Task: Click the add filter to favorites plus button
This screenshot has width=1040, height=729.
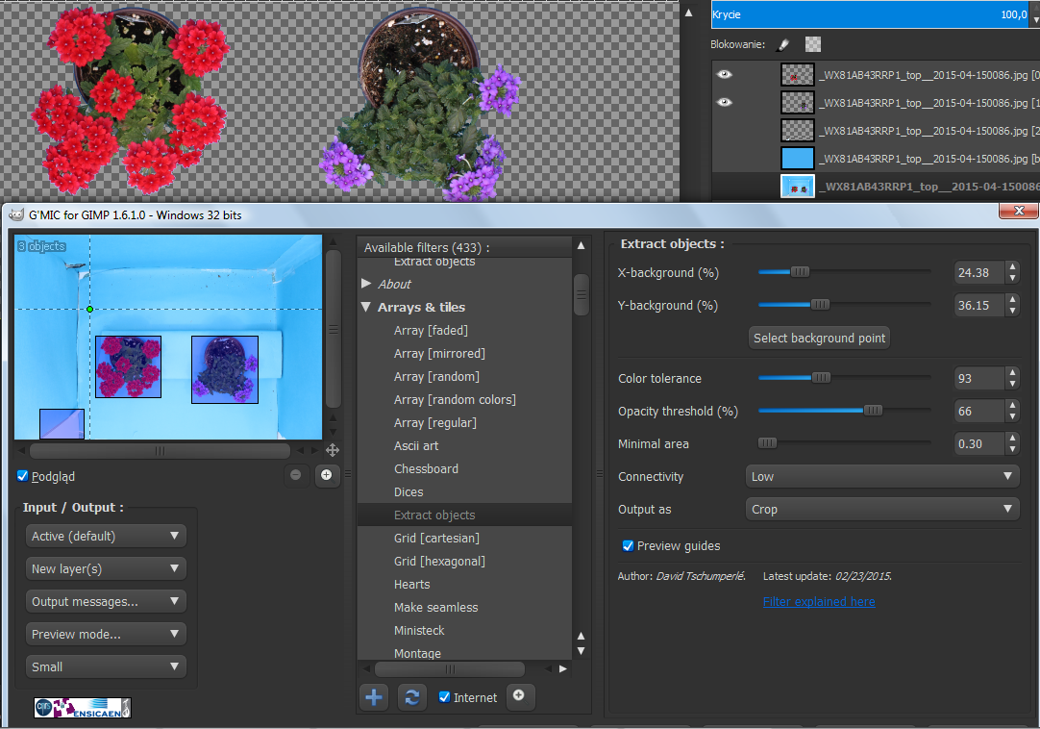Action: pyautogui.click(x=374, y=697)
